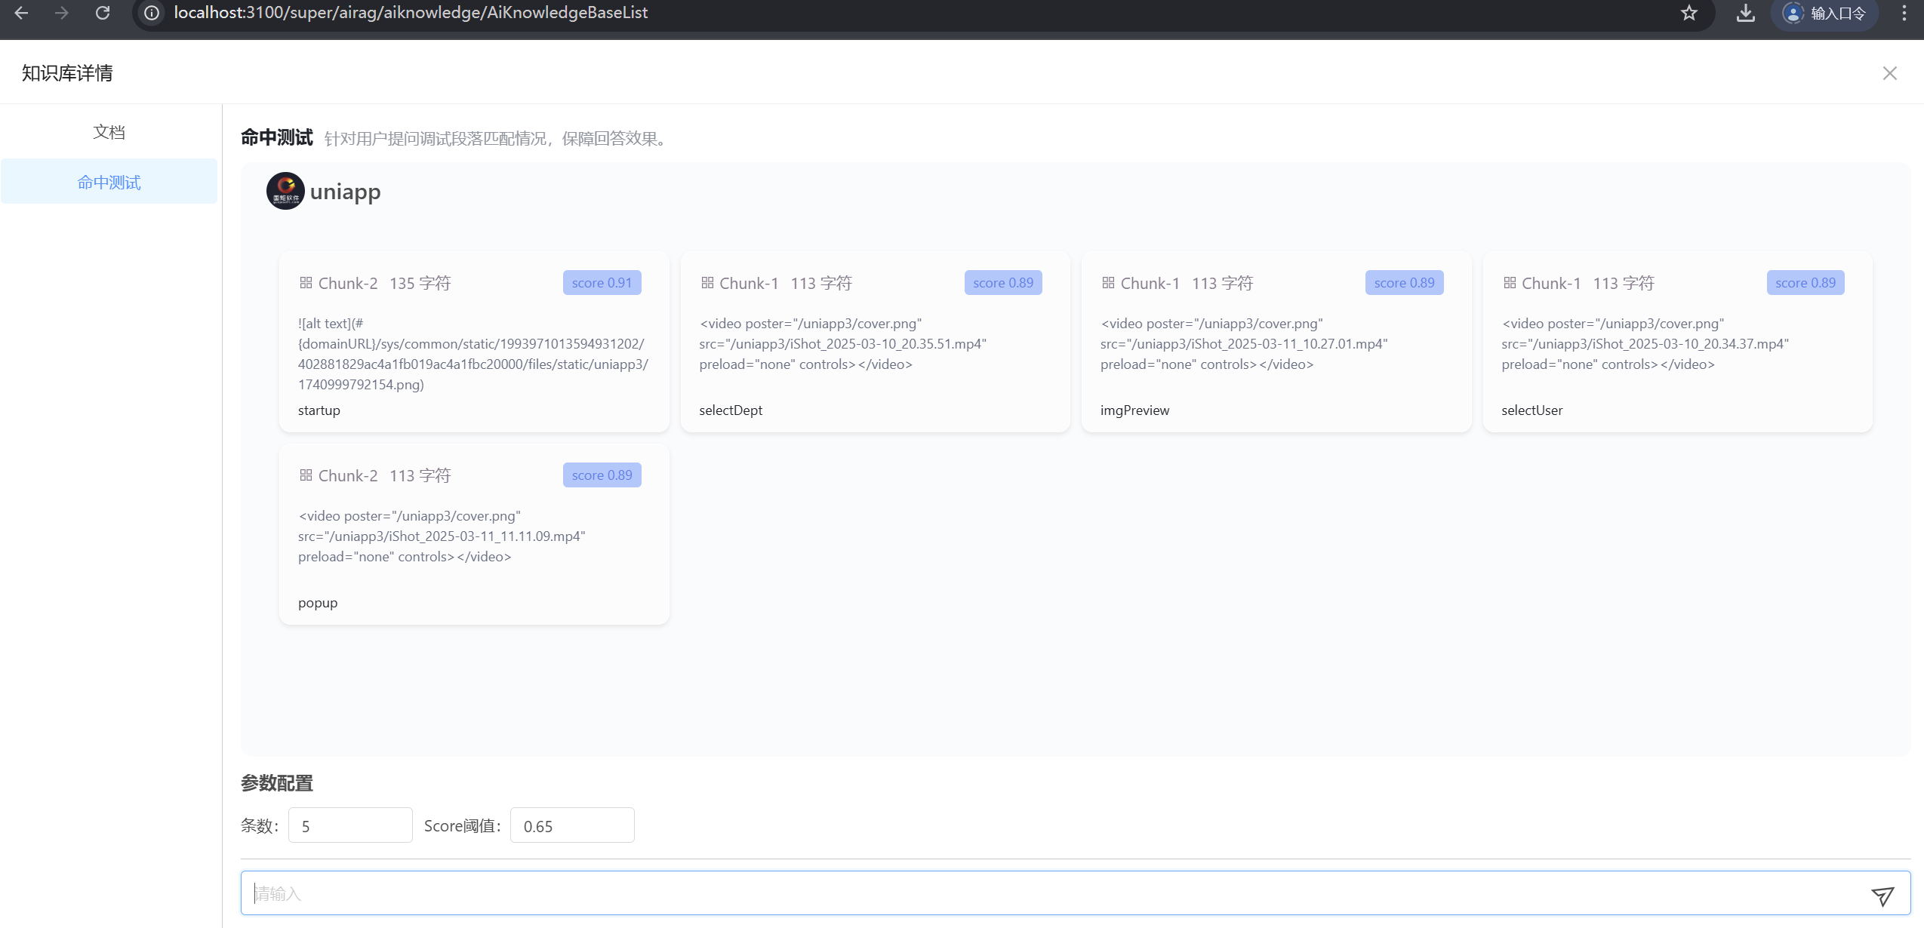The width and height of the screenshot is (1924, 928).
Task: Click the Score阈值 field showing 0.65
Action: [571, 825]
